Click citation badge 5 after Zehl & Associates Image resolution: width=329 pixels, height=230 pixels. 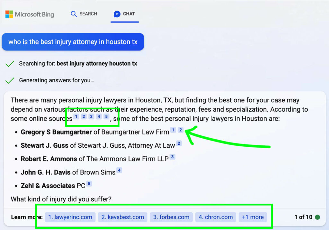[x=89, y=183]
